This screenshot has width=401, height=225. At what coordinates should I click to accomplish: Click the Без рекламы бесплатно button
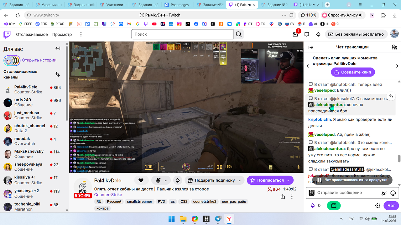pyautogui.click(x=356, y=34)
